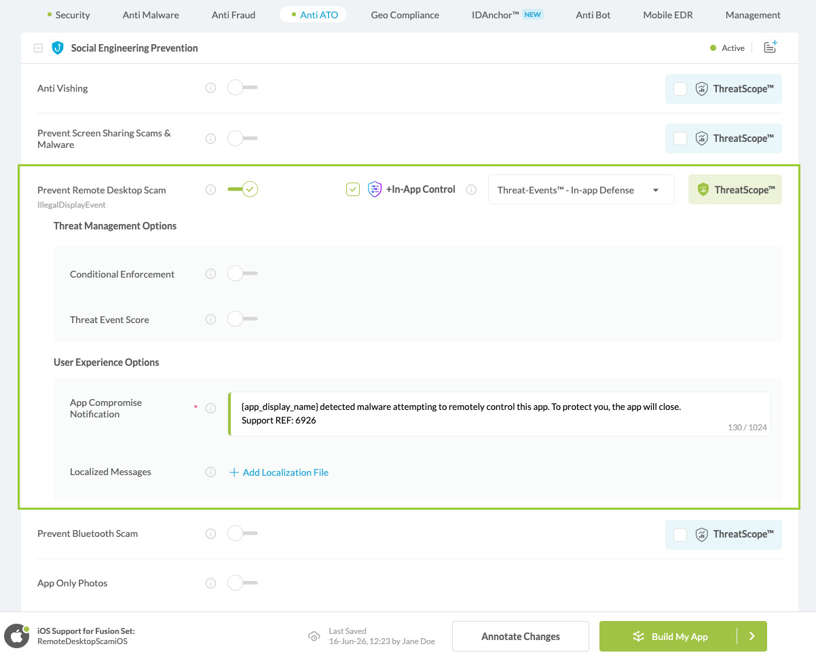This screenshot has width=816, height=657.
Task: Turn on Threat Event Score switch
Action: pos(242,319)
